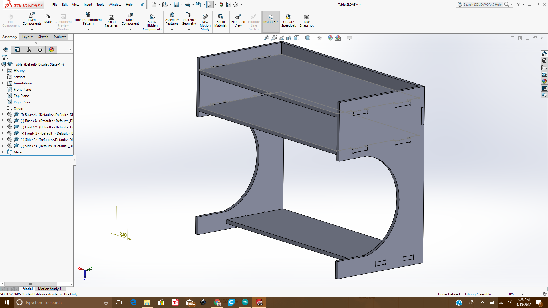This screenshot has height=308, width=548.
Task: Click the Search SOLIDWORKS Help field
Action: coord(482,5)
